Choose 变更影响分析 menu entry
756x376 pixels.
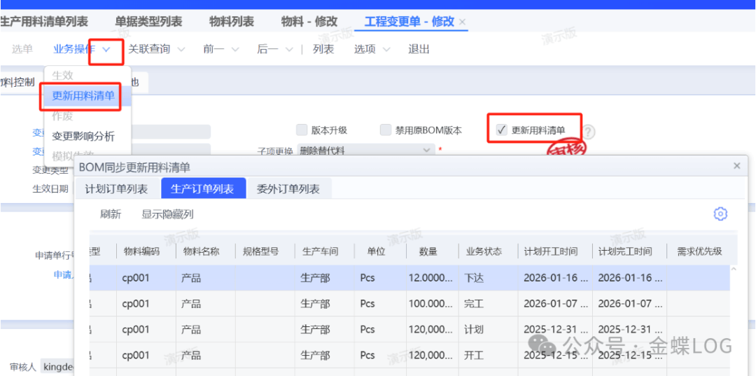(83, 136)
